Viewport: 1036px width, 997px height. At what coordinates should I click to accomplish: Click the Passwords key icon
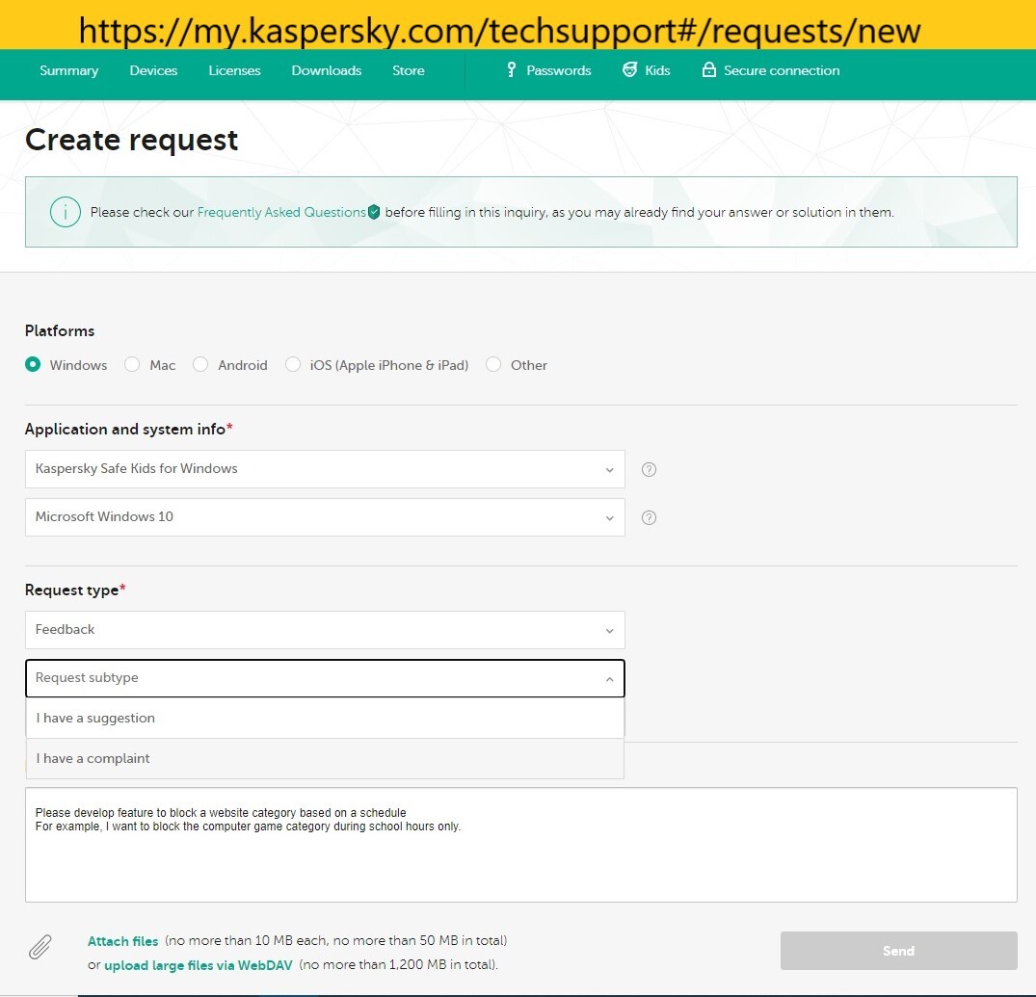(511, 70)
